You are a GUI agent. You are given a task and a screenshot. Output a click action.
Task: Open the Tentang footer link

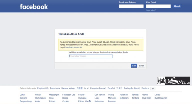click(x=135, y=98)
